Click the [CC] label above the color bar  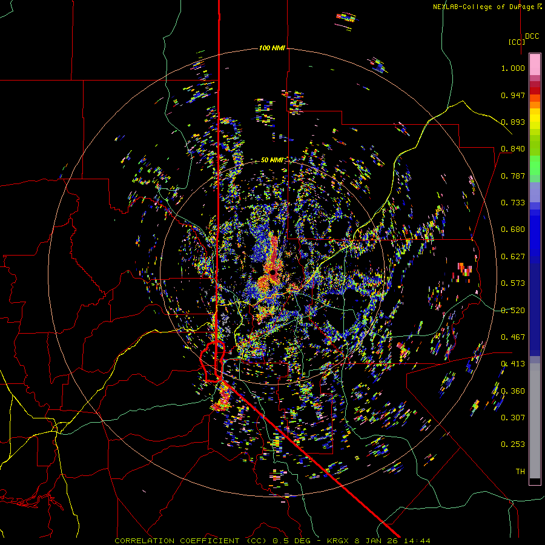coord(517,42)
